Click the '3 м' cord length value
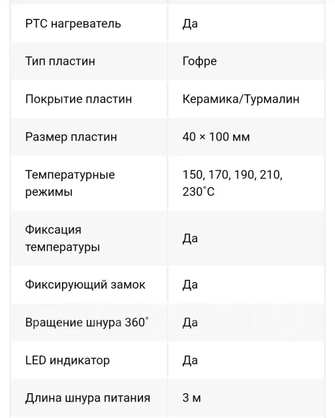The image size is (335, 418). point(191,398)
